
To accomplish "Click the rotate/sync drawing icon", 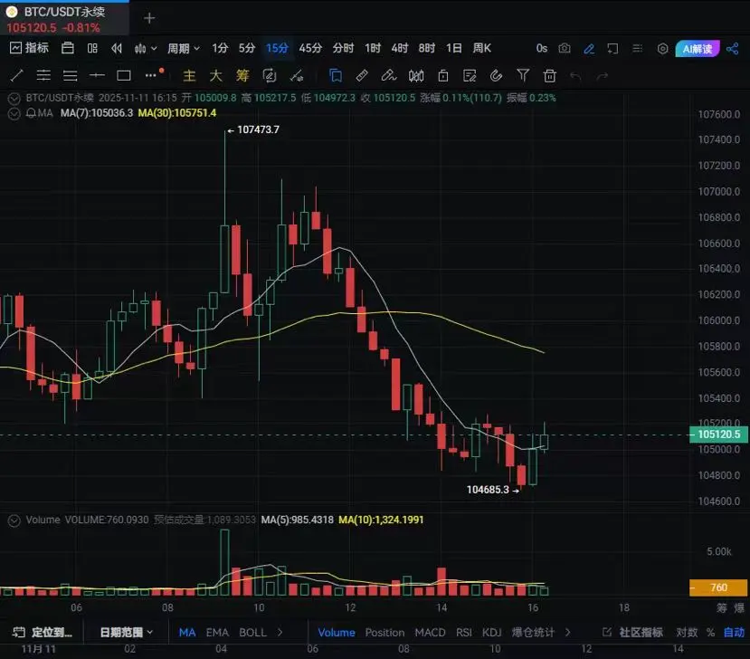I will point(270,76).
